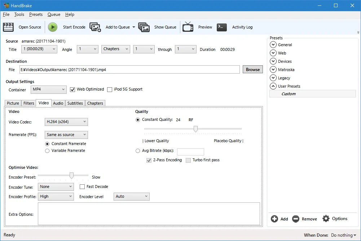This screenshot has height=241, width=361.
Task: Expand the Container format dropdown
Action: tap(48, 89)
